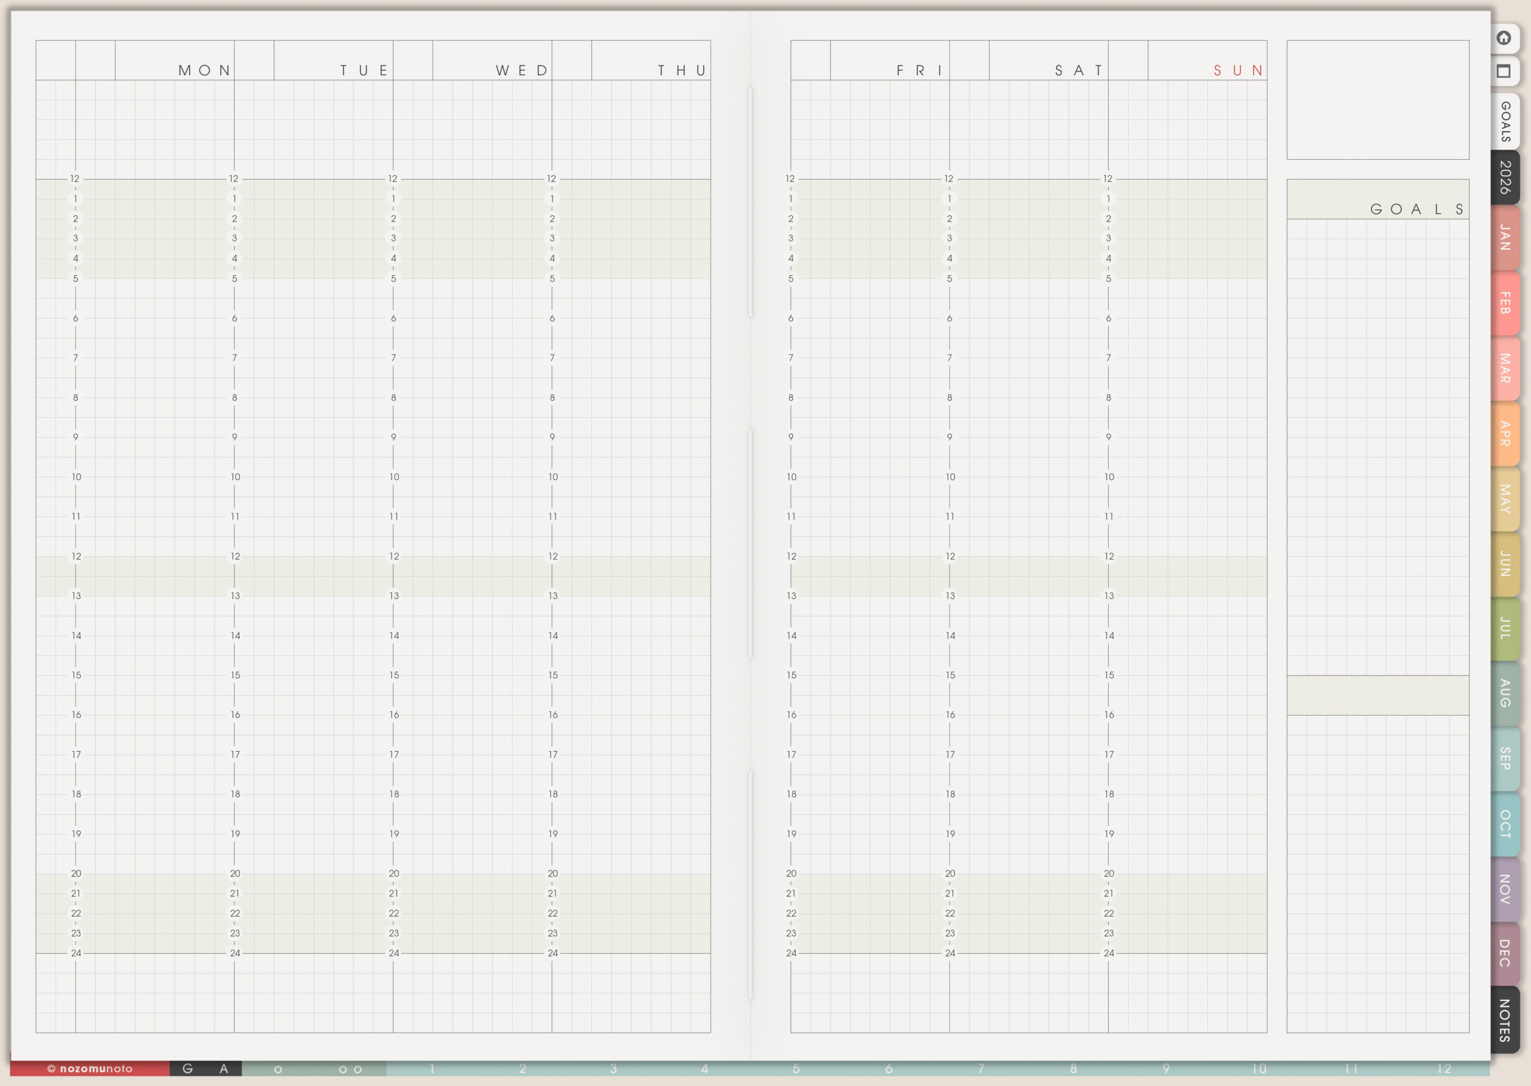1531x1086 pixels.
Task: Click the G link in bottom bar
Action: [188, 1069]
